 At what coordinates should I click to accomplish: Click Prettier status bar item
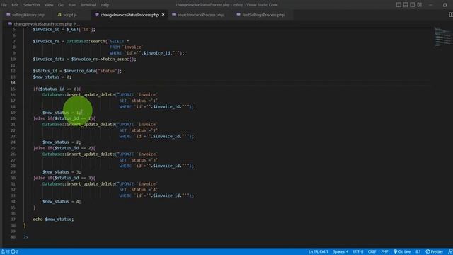[x=434, y=252]
